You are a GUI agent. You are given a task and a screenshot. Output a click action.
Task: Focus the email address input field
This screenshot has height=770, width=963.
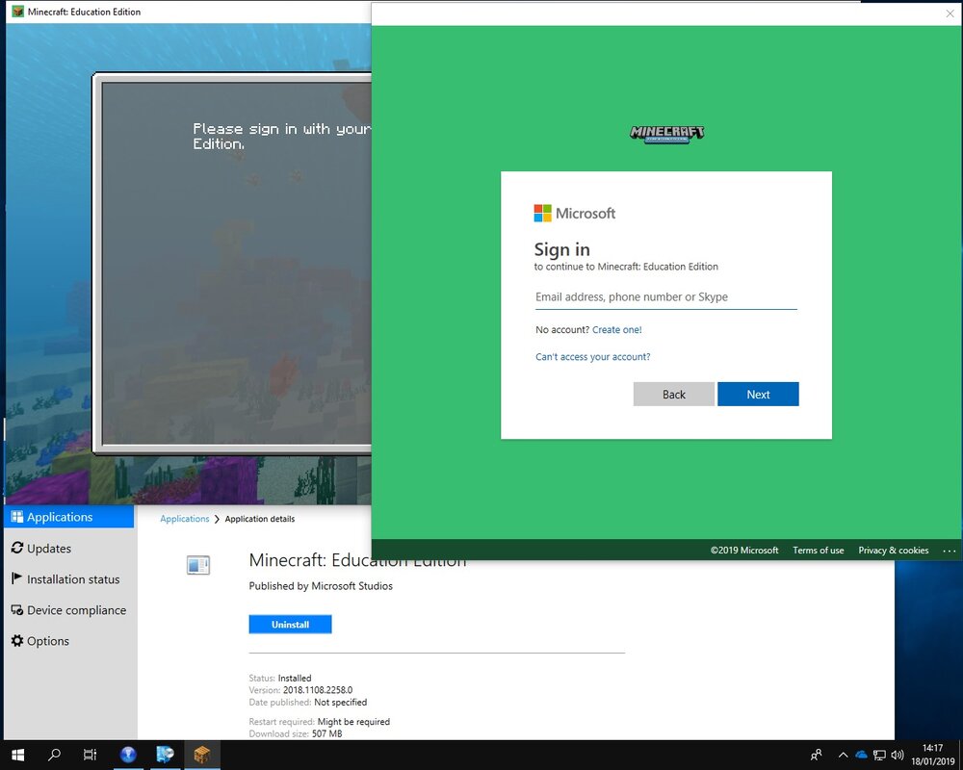point(665,297)
